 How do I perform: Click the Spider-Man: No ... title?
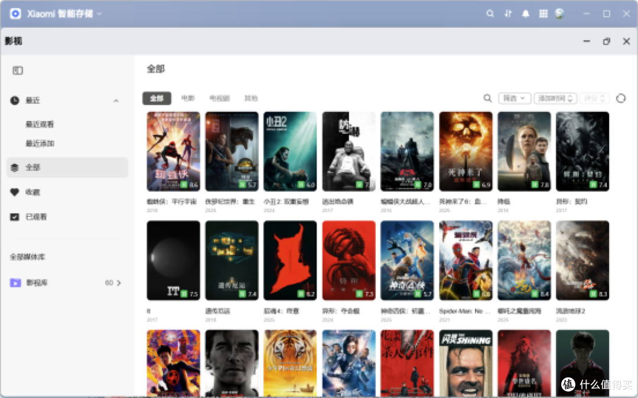(466, 311)
